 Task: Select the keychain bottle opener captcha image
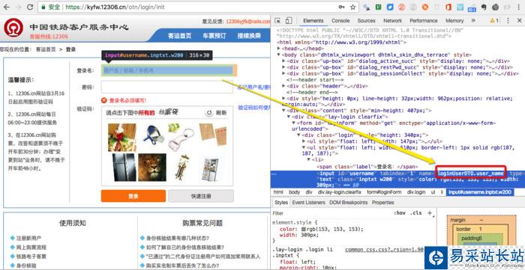coord(181,138)
